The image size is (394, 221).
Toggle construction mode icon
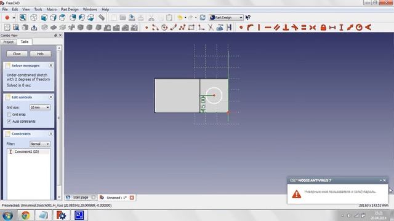(228, 27)
